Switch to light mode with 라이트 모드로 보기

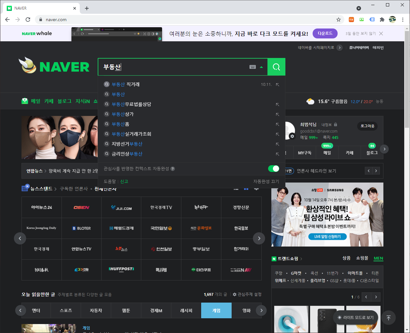click(x=355, y=317)
